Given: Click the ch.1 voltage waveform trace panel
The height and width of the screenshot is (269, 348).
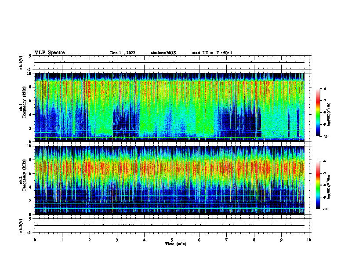Looking at the screenshot, I should pyautogui.click(x=173, y=62).
